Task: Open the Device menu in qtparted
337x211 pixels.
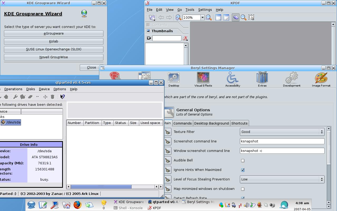Action: [x=44, y=89]
